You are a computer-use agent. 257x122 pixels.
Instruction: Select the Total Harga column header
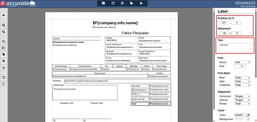coord(162,66)
